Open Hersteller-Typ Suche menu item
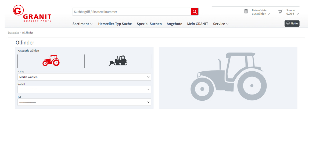Screen dimensions: 316x164 pyautogui.click(x=115, y=24)
